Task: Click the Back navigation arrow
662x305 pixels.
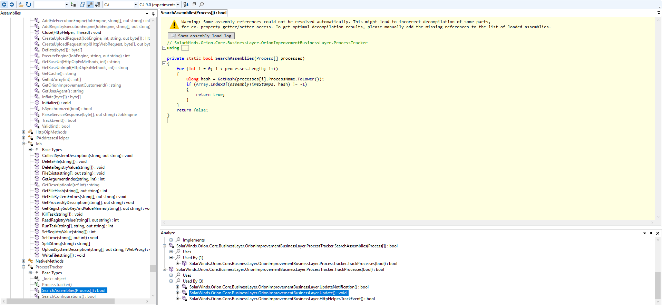Action: point(4,4)
